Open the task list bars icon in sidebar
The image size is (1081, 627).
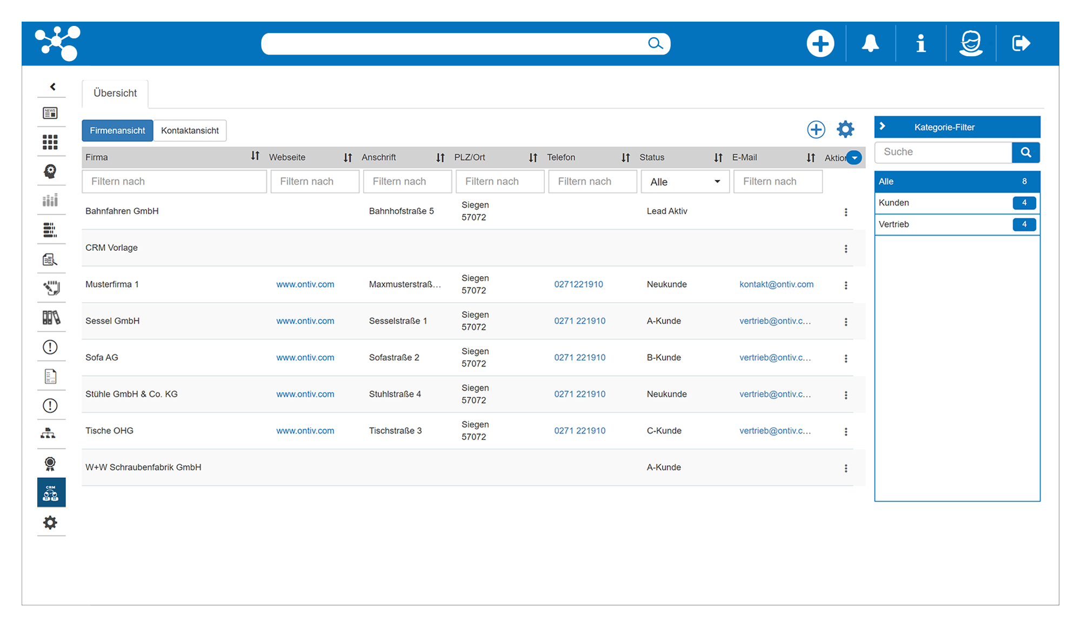click(x=50, y=230)
